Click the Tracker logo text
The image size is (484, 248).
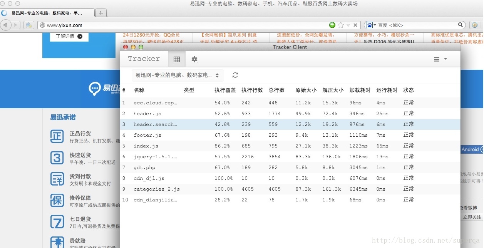[144, 59]
